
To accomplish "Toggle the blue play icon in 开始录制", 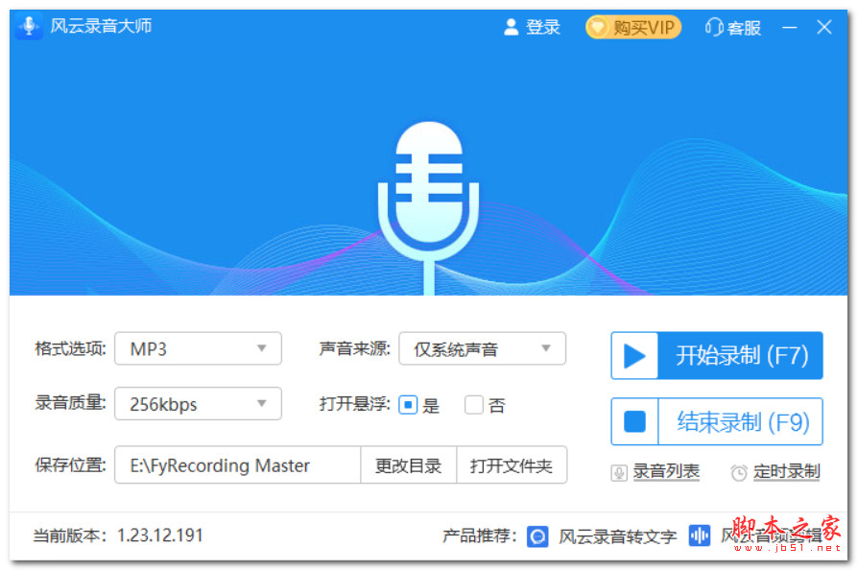I will click(x=635, y=355).
